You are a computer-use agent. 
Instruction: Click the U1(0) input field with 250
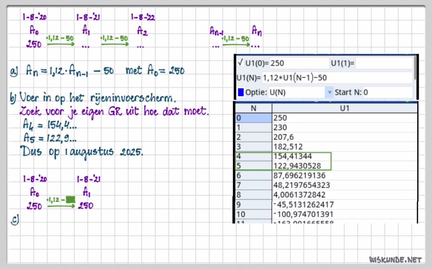pos(299,63)
